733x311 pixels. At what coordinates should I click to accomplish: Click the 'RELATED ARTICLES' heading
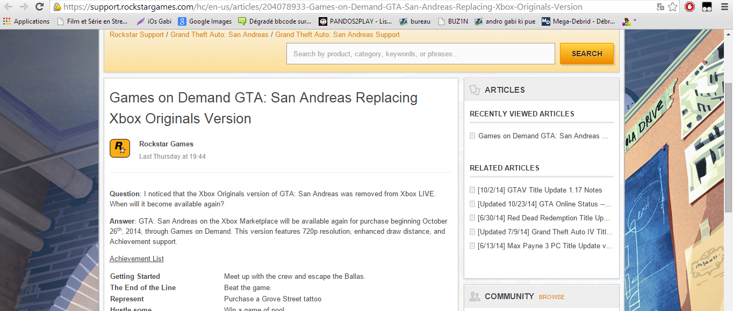click(505, 168)
